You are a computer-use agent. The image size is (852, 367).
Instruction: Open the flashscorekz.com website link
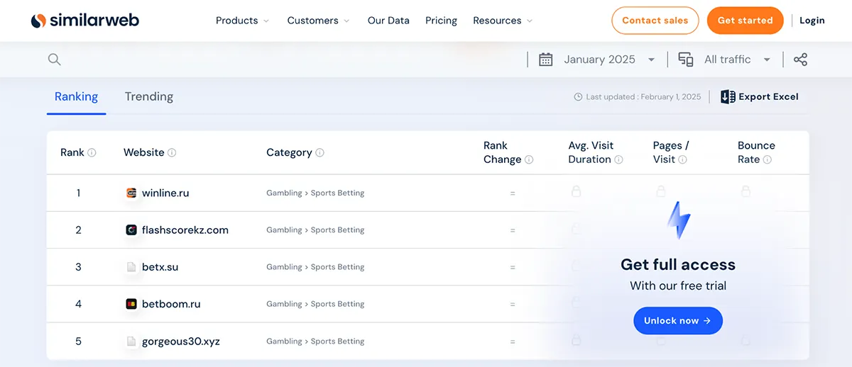pyautogui.click(x=185, y=230)
